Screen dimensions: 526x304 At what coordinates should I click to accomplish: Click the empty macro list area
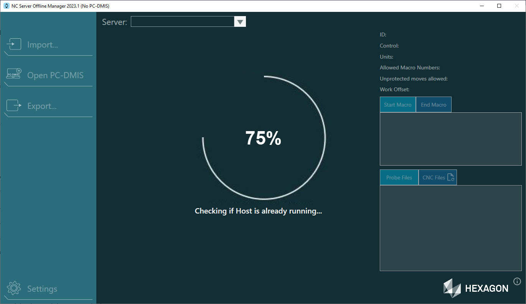(x=450, y=139)
